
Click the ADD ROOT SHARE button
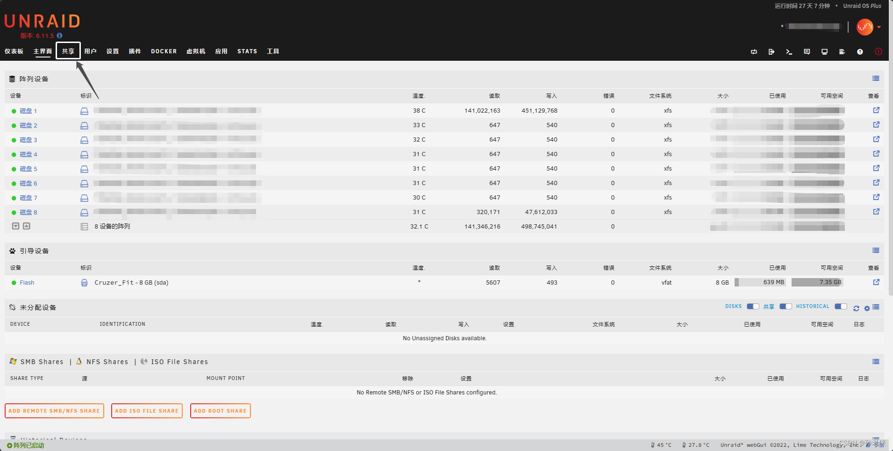pos(220,411)
